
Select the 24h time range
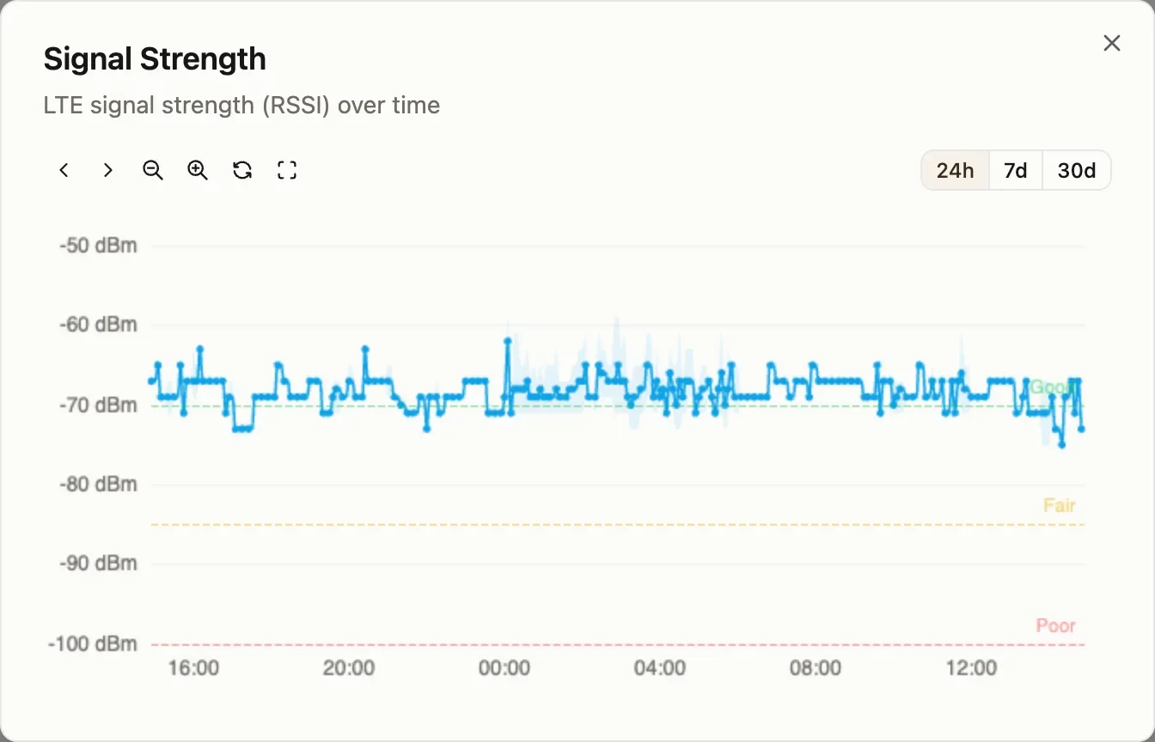pyautogui.click(x=956, y=170)
